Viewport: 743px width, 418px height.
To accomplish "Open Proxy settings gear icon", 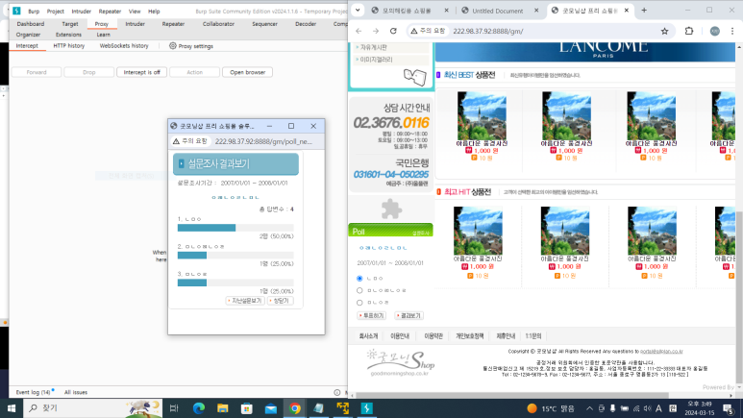I will point(173,46).
